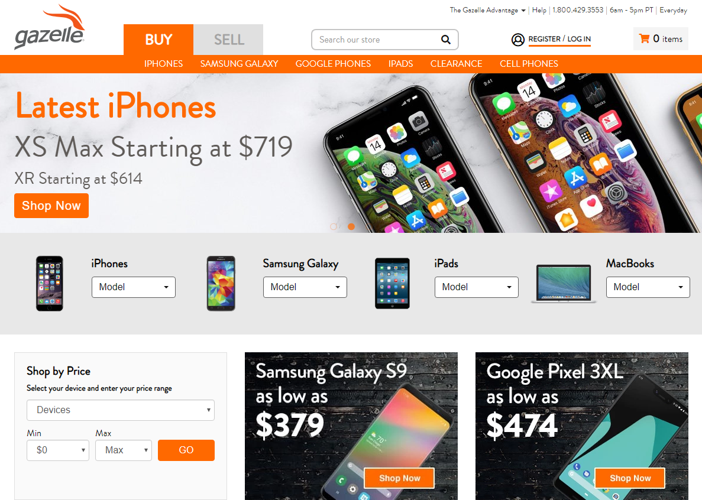
Task: Click the Search our store field
Action: click(x=376, y=40)
